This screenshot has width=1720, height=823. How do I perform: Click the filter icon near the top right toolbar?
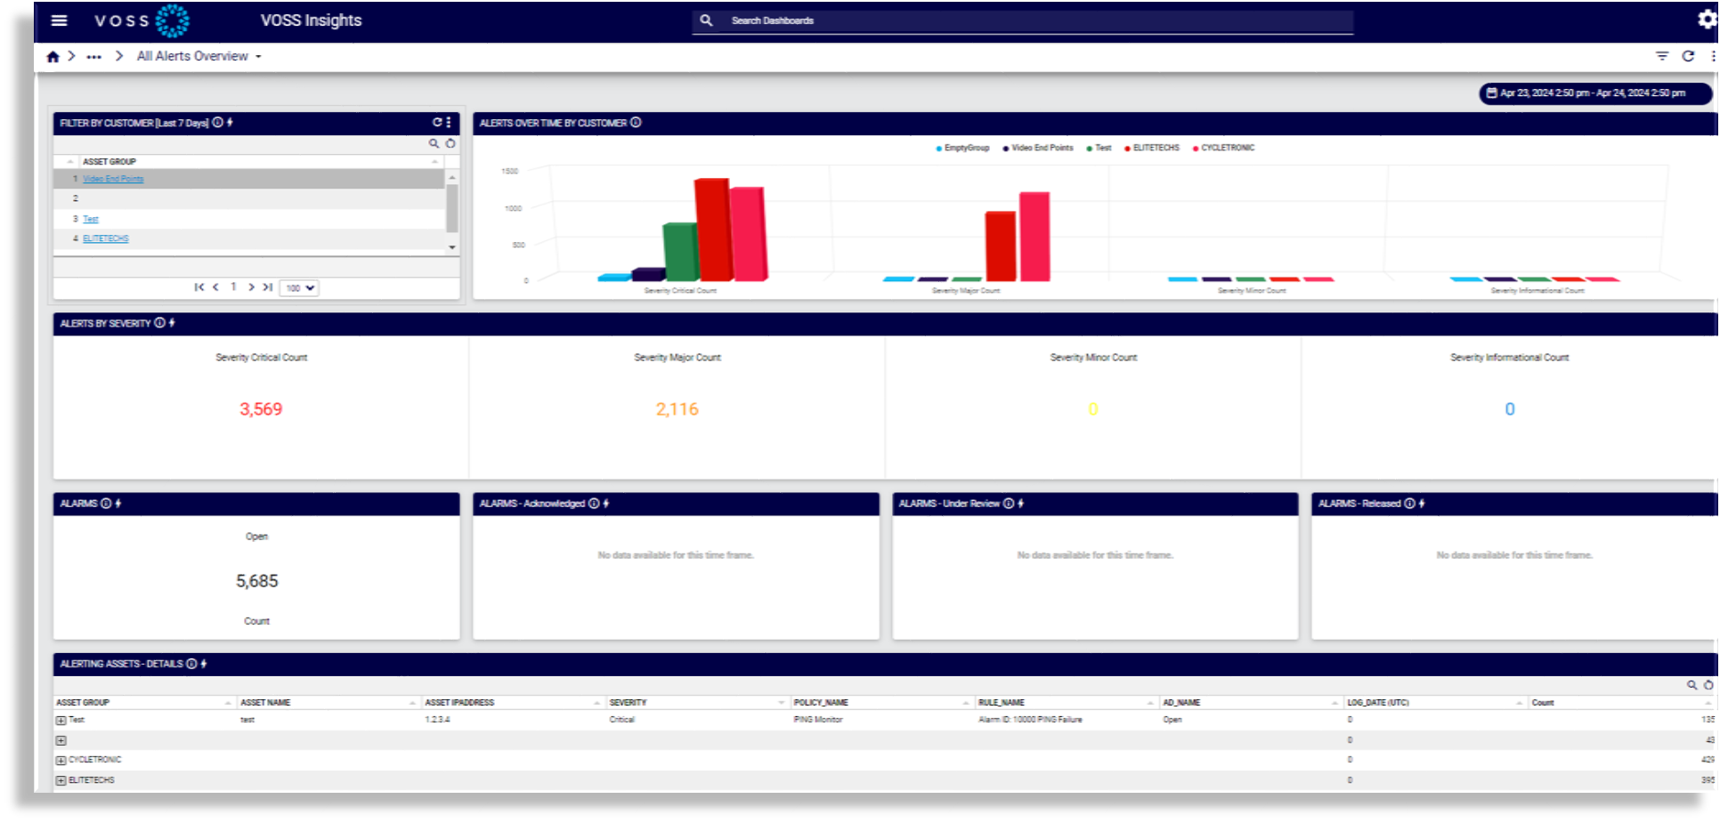click(x=1661, y=55)
